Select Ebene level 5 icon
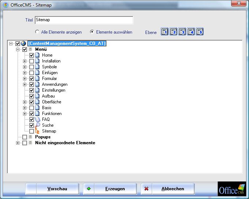 point(200,32)
